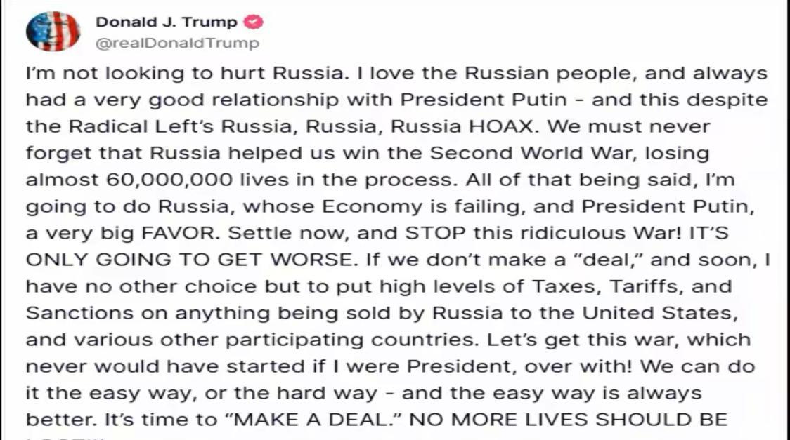Click the phrase "MAKE A DEAL."

point(314,420)
